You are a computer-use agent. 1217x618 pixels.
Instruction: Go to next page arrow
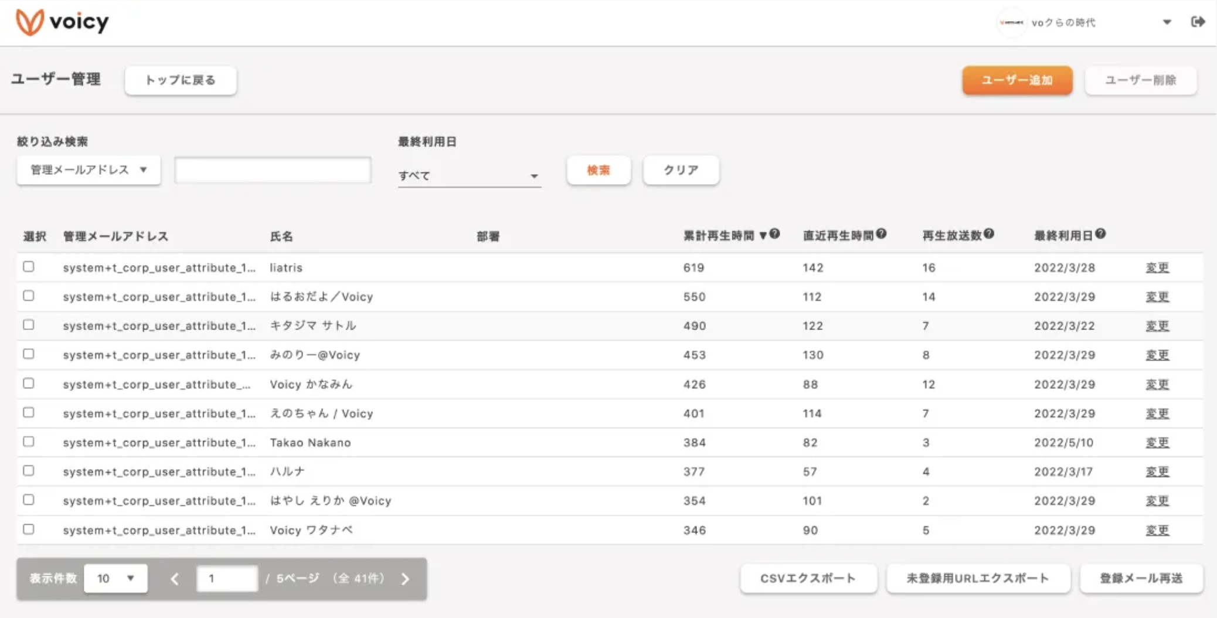click(x=406, y=579)
